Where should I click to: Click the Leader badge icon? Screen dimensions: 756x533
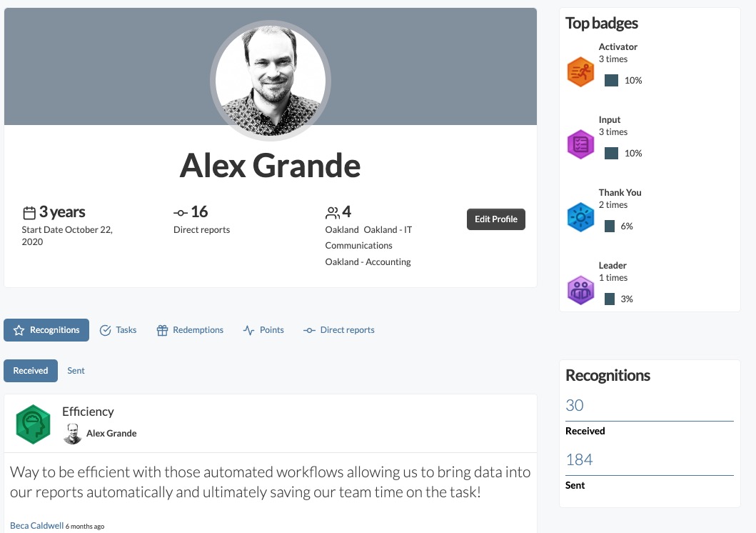[x=580, y=290]
